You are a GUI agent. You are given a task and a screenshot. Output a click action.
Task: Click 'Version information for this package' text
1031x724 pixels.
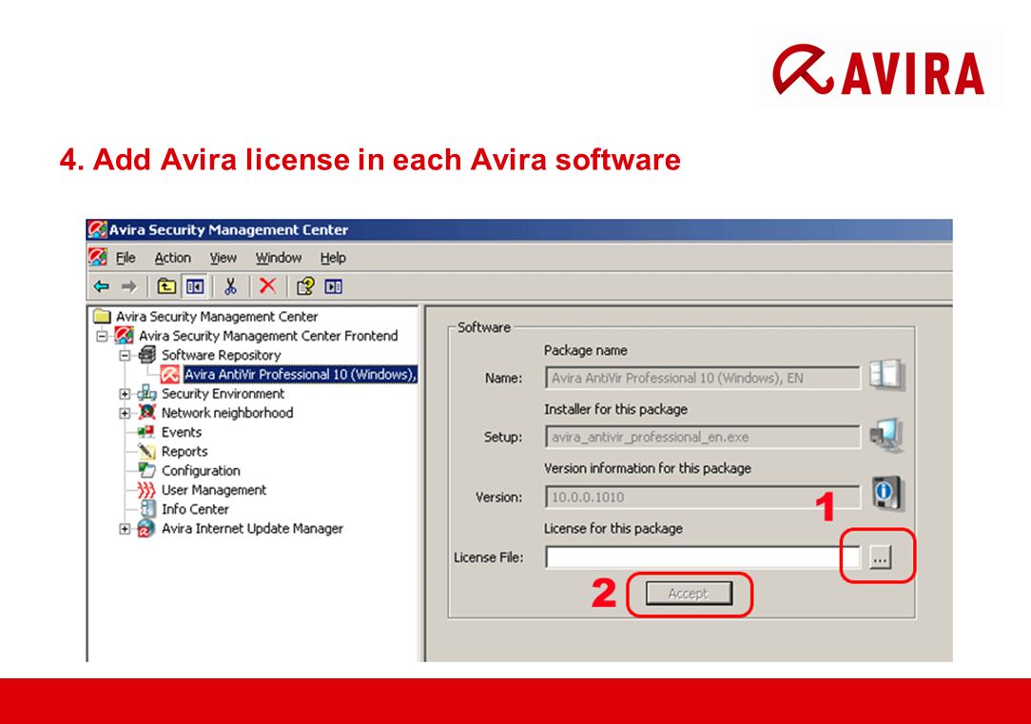647,468
